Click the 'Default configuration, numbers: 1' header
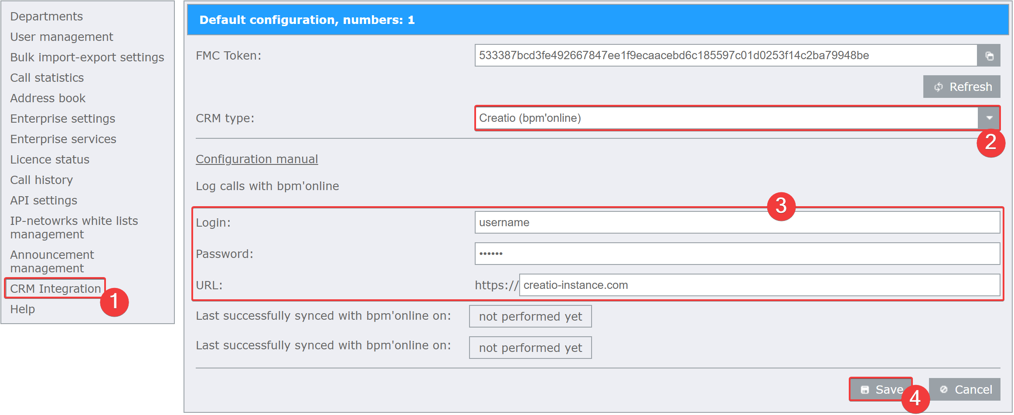Viewport: 1014px width, 415px height. click(598, 20)
